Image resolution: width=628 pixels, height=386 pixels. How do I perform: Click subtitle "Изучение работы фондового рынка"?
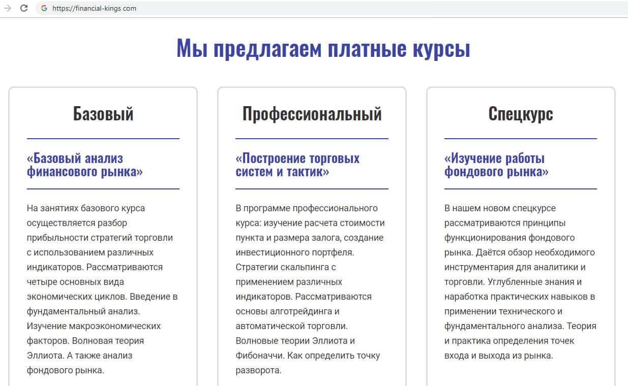[x=496, y=165]
